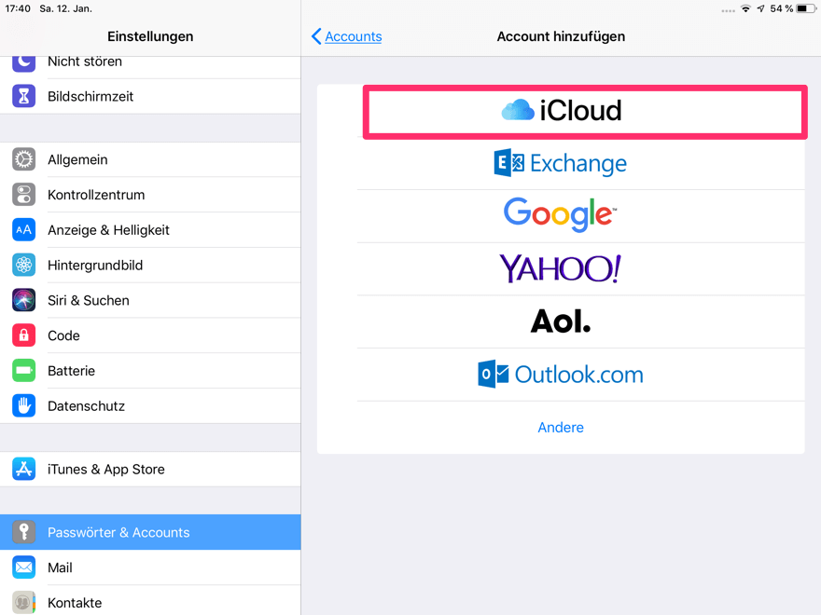This screenshot has width=821, height=615.
Task: Add an Outlook.com account
Action: [x=561, y=375]
